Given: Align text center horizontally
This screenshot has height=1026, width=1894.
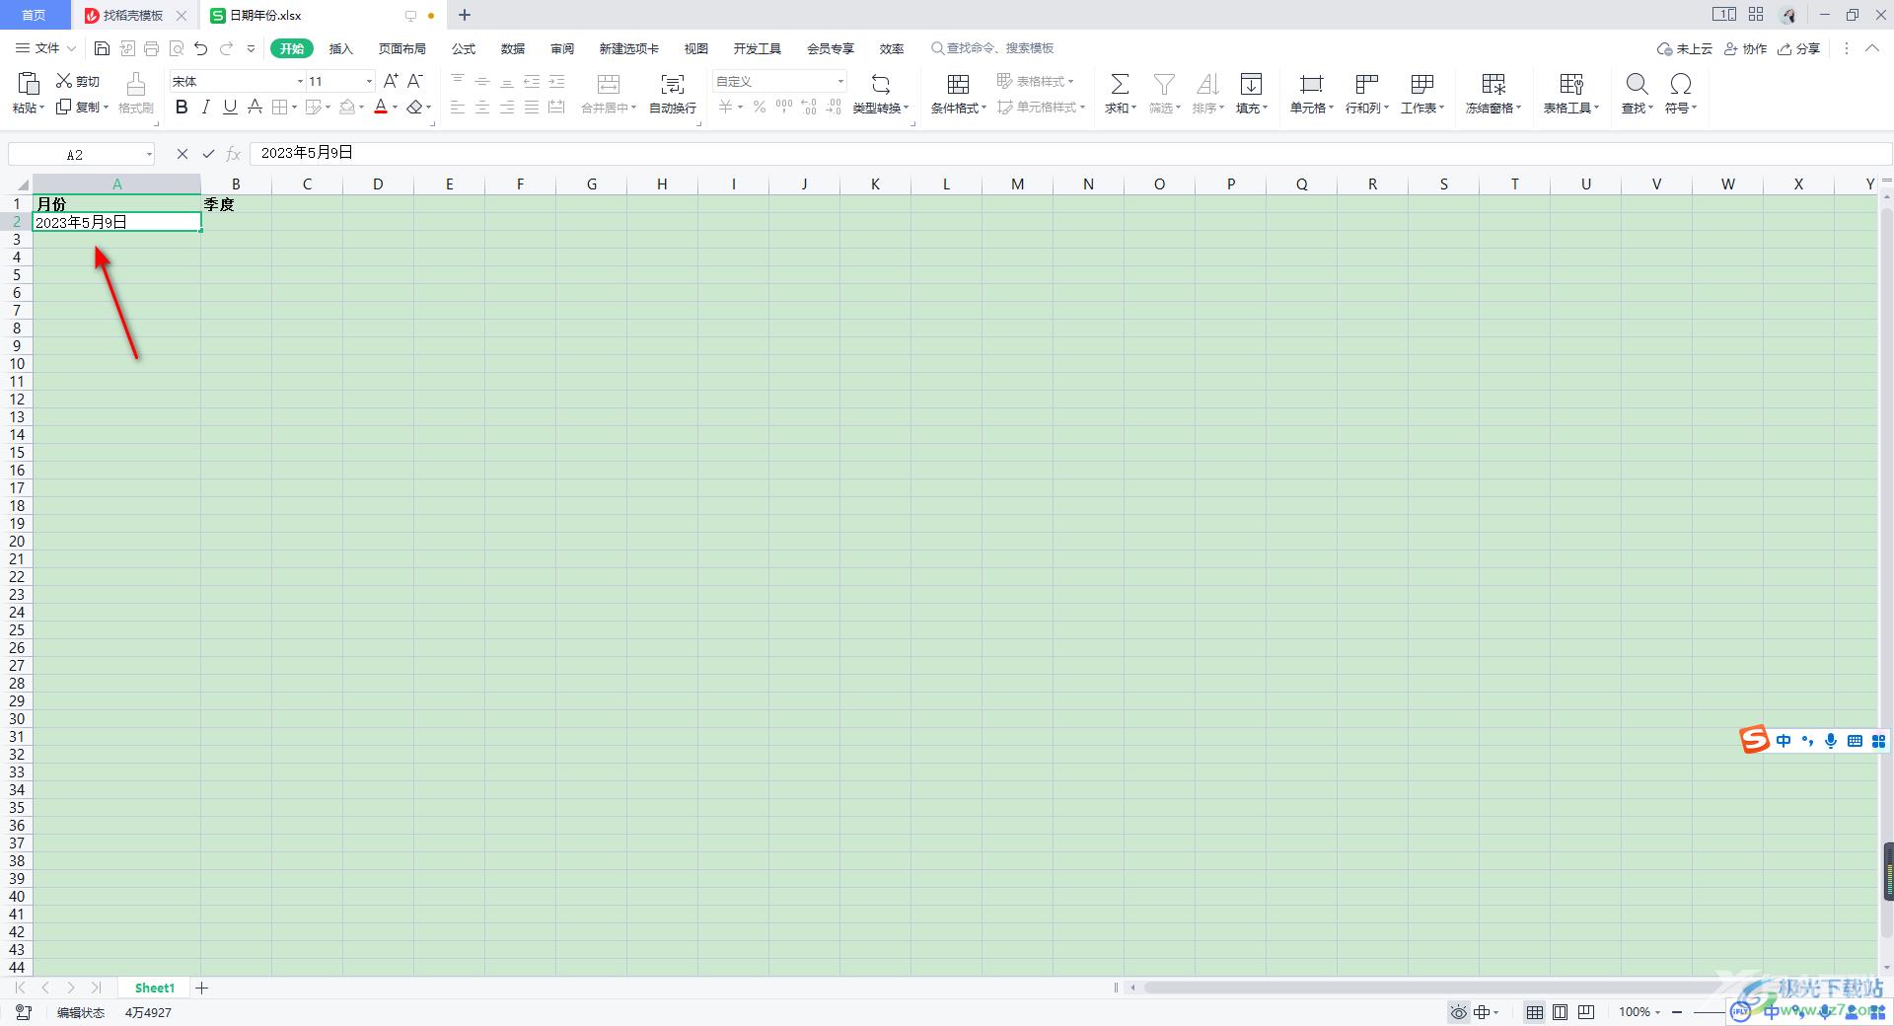Looking at the screenshot, I should click(482, 107).
